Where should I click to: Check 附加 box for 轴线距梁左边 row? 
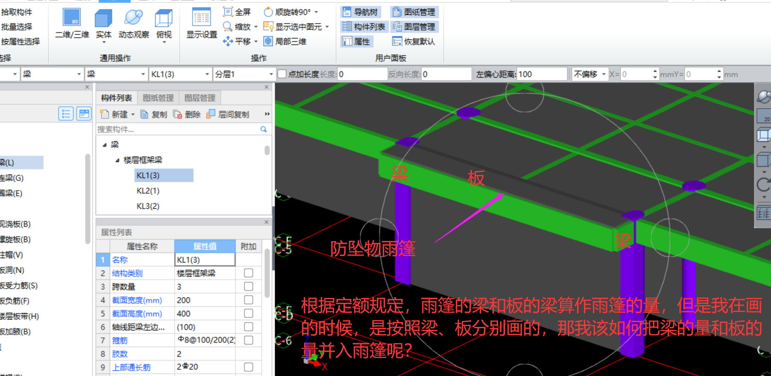click(248, 327)
